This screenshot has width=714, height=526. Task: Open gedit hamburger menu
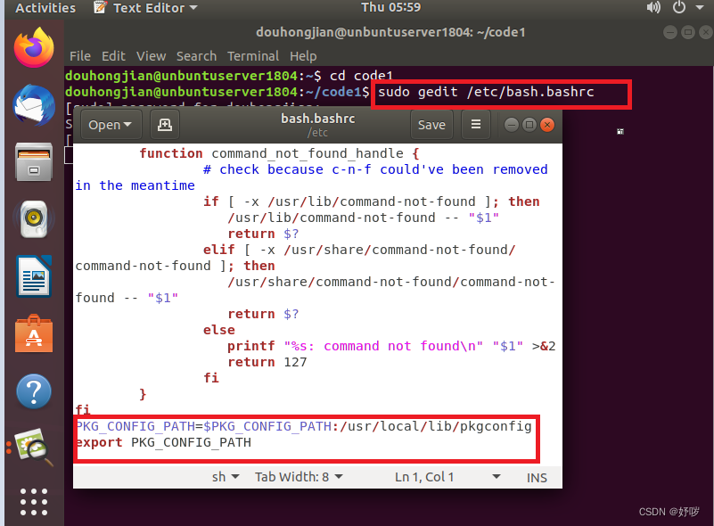tap(475, 124)
